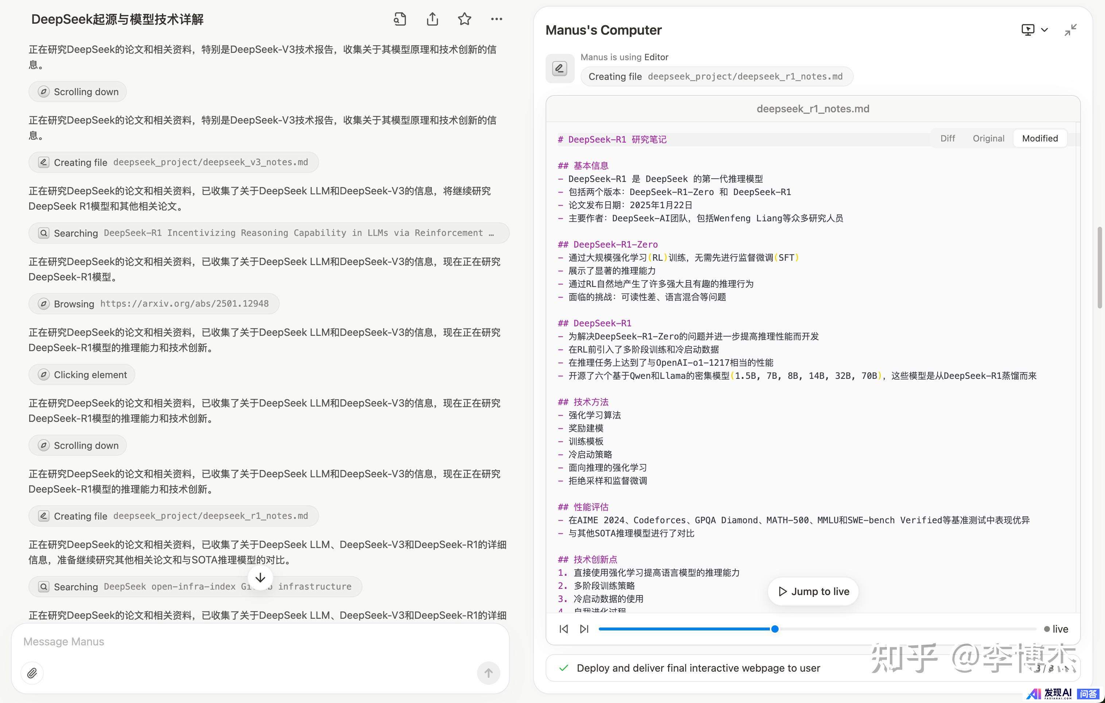This screenshot has width=1105, height=703.
Task: Click the Editor tool icon
Action: pos(560,69)
